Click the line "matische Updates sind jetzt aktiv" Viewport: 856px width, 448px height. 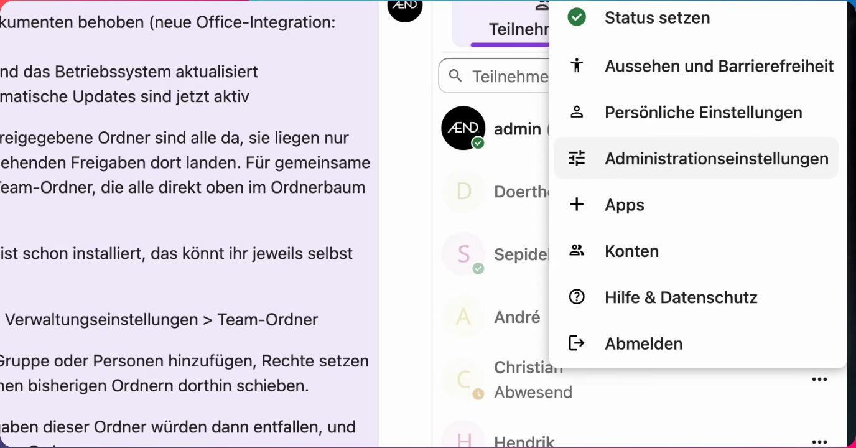[x=124, y=97]
